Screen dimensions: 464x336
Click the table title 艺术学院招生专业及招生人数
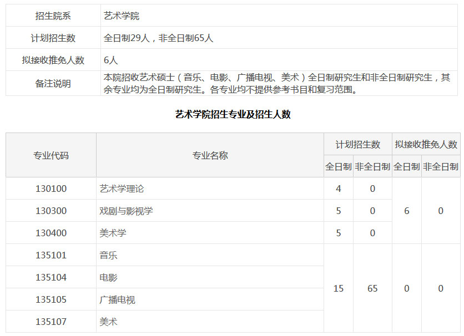coord(233,115)
